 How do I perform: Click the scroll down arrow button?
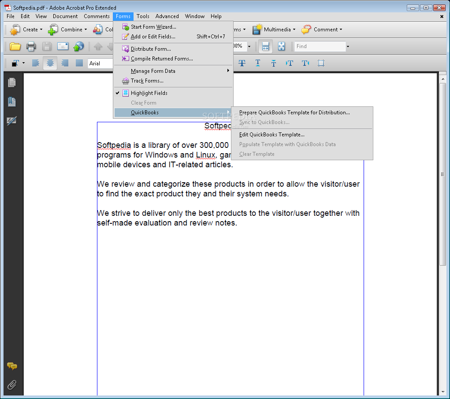pos(443,392)
